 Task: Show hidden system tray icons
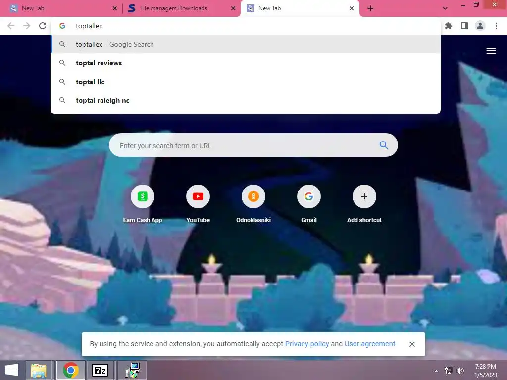pyautogui.click(x=436, y=371)
